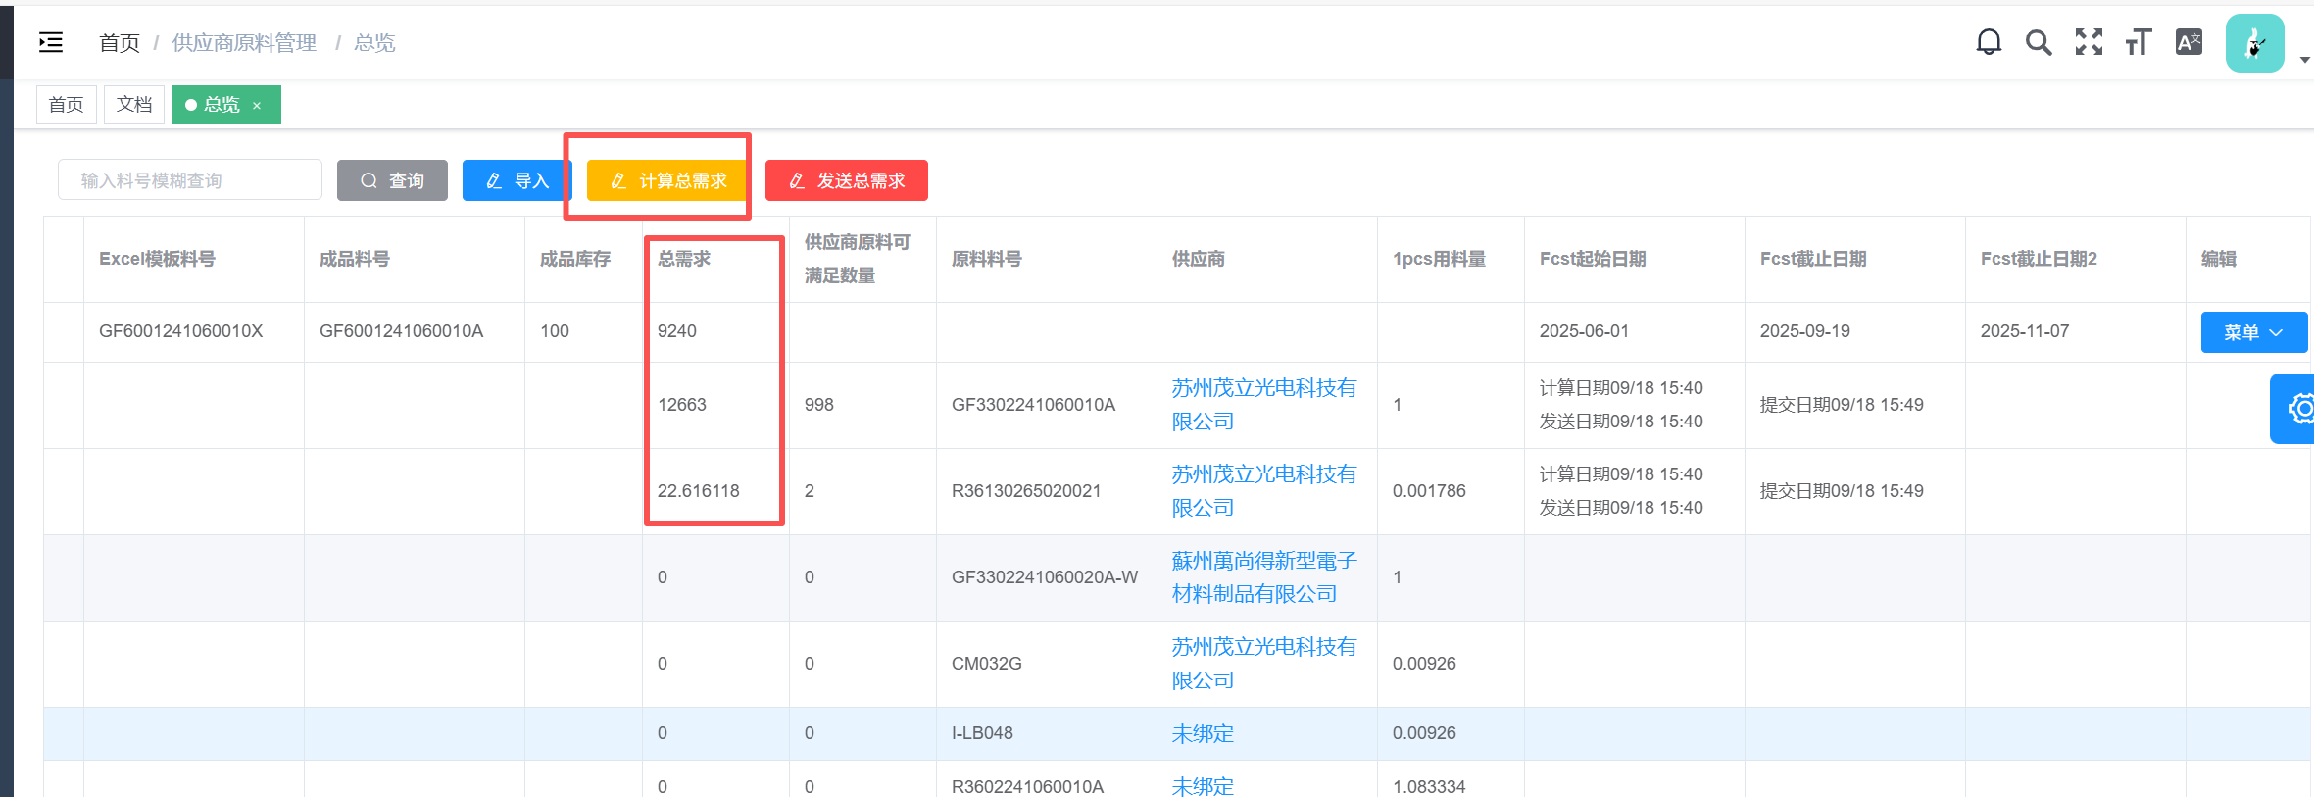Open the language translation icon
Image resolution: width=2314 pixels, height=797 pixels.
coord(2189,42)
